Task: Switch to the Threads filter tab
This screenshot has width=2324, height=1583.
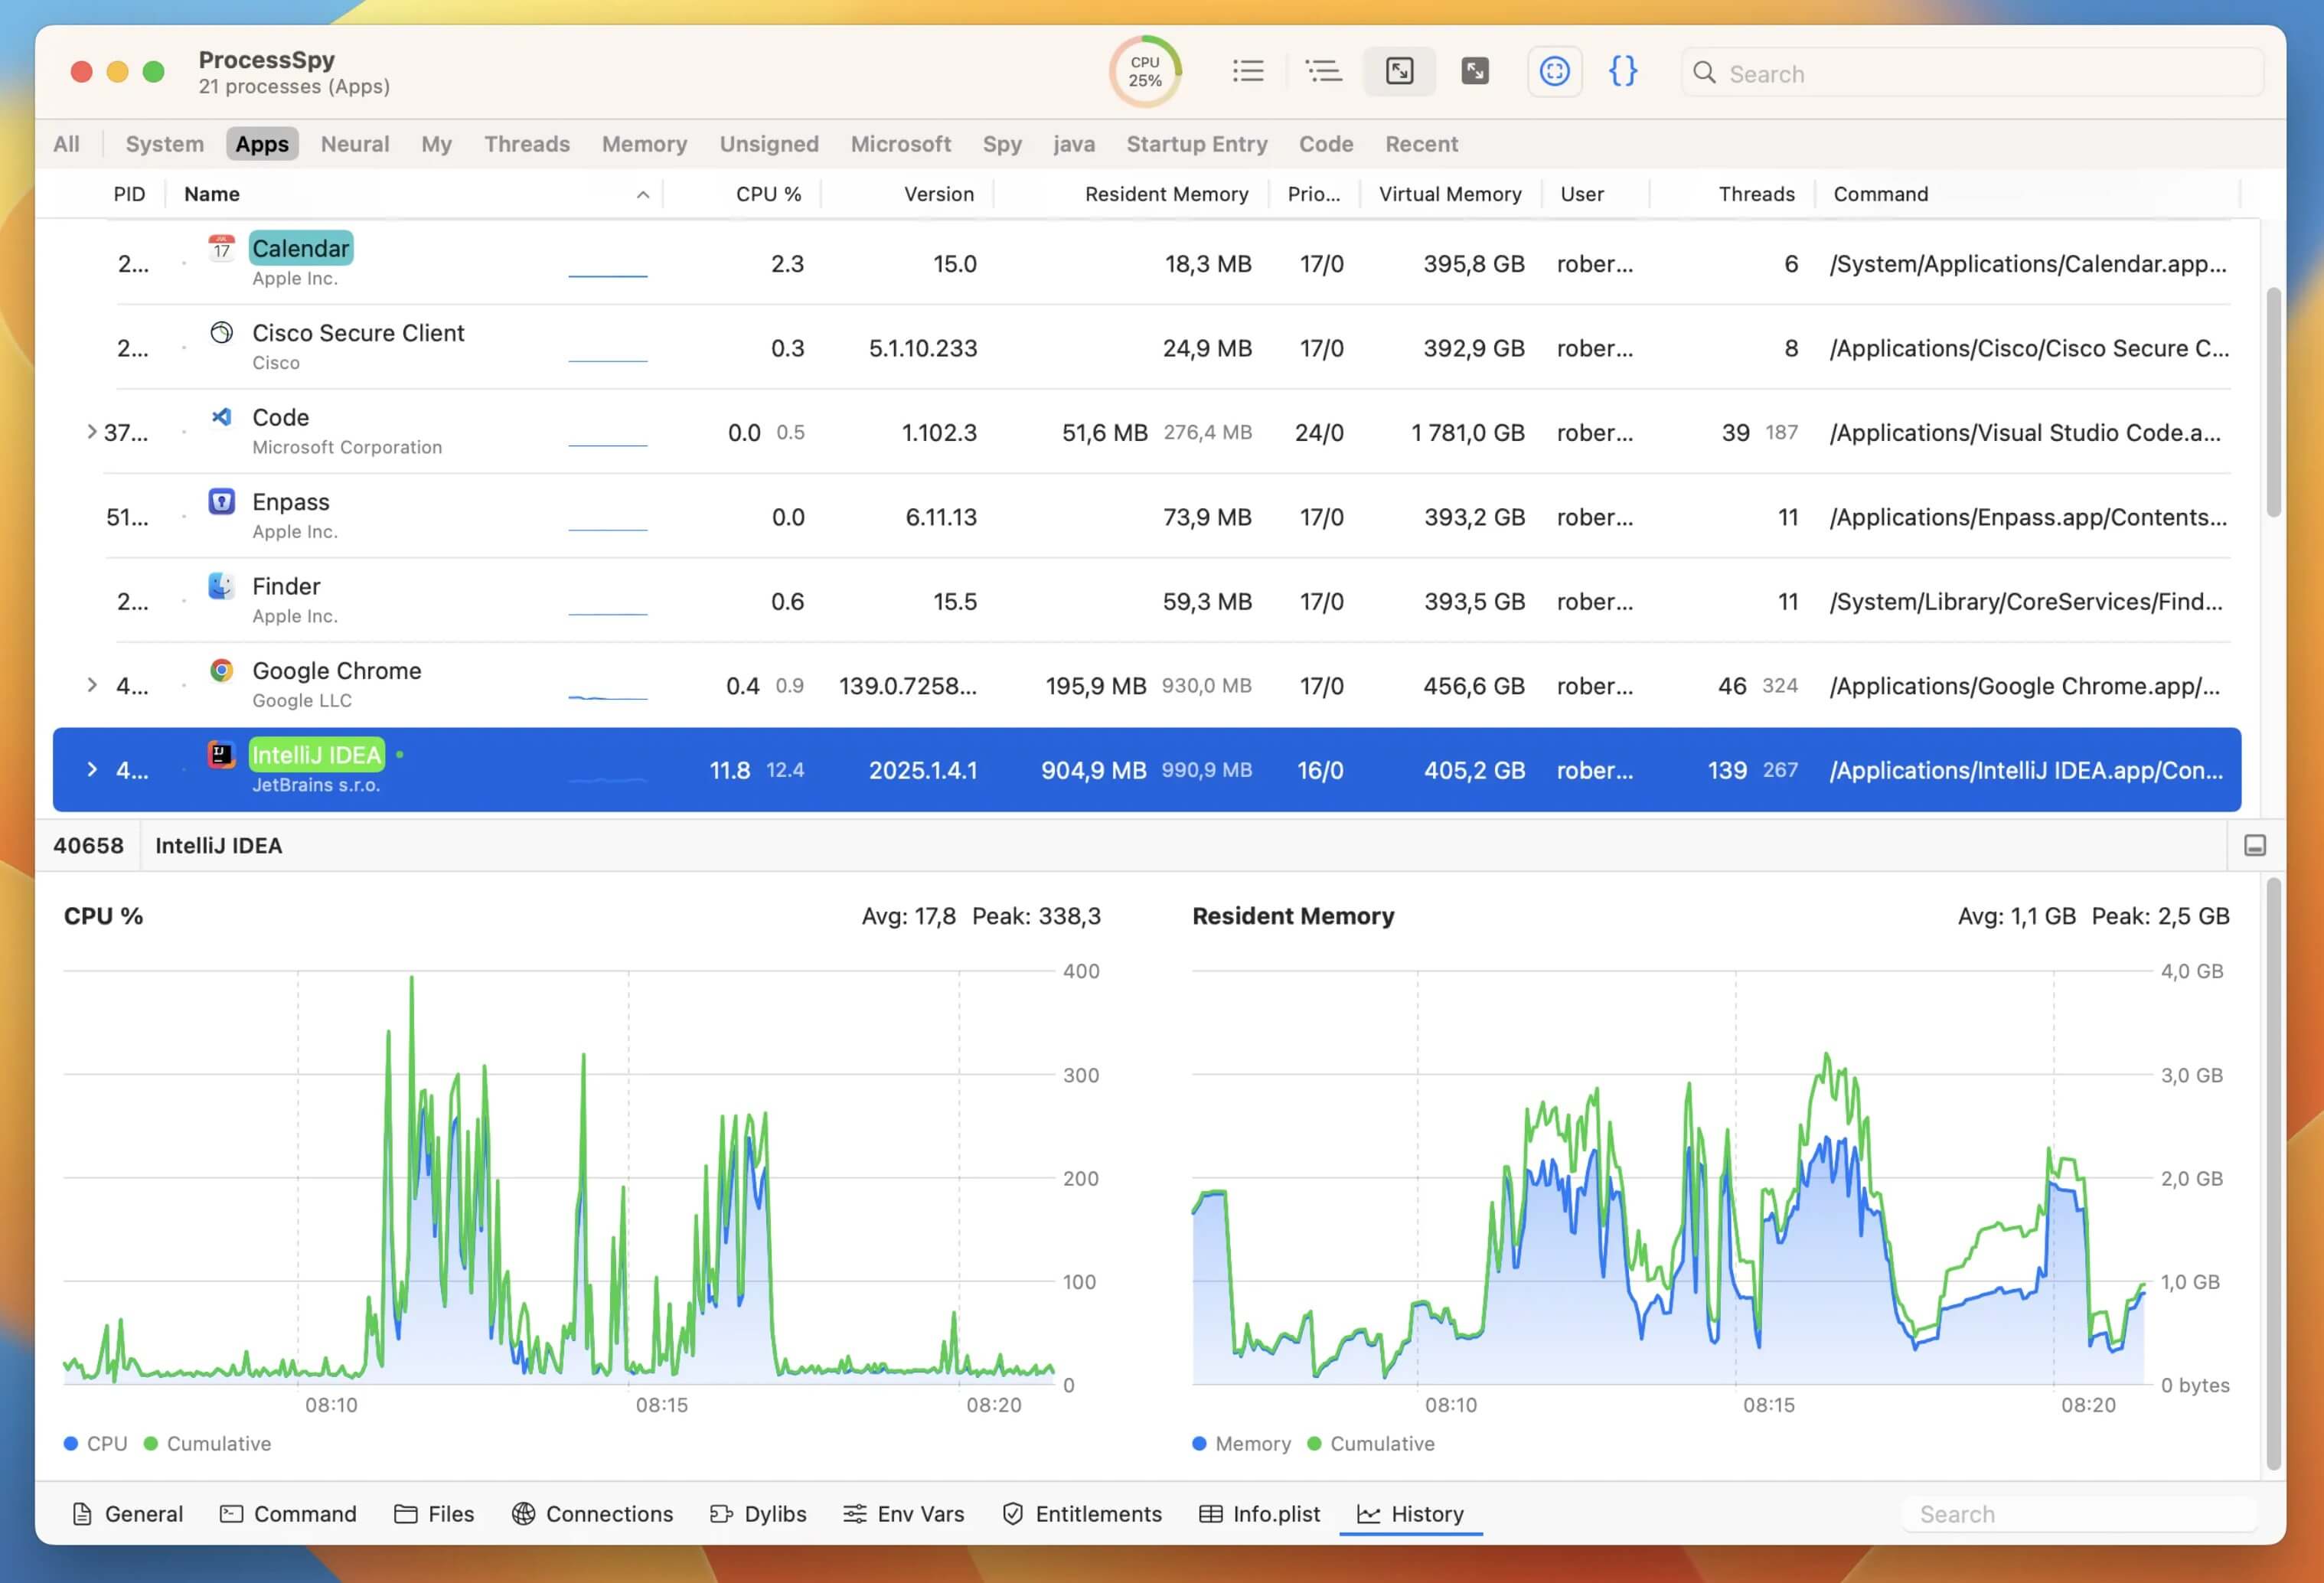Action: click(526, 144)
